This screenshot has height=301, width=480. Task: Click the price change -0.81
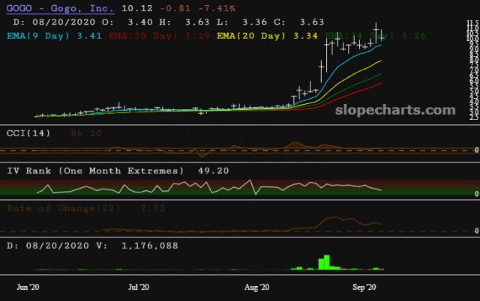(175, 8)
